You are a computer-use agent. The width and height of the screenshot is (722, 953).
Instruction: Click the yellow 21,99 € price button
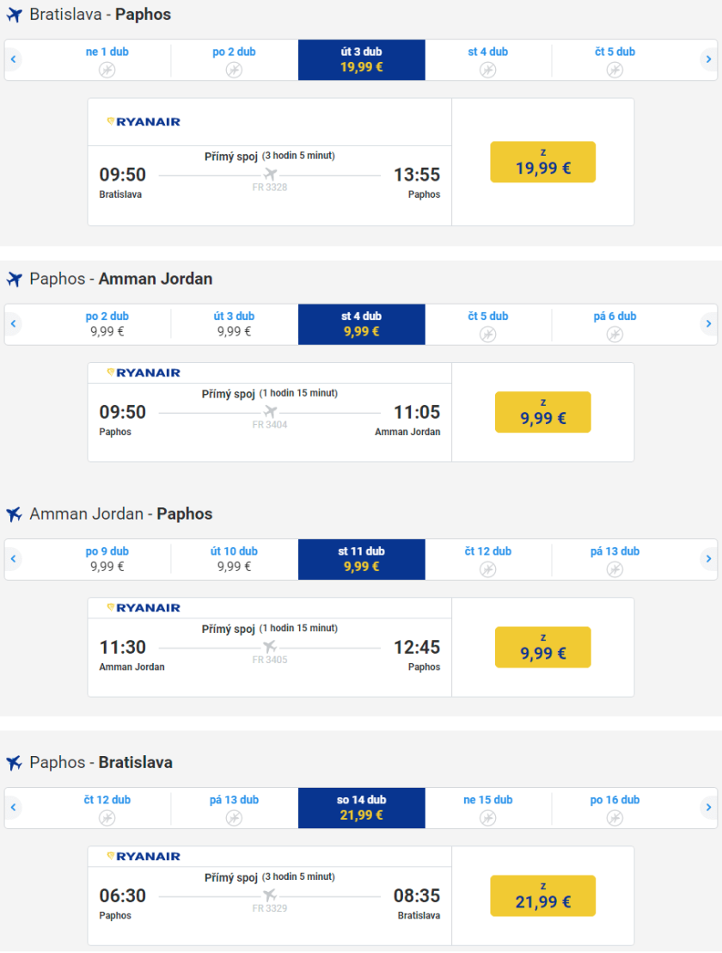pos(542,895)
